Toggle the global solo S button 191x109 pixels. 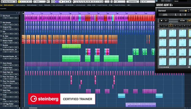click(x=22, y=2)
